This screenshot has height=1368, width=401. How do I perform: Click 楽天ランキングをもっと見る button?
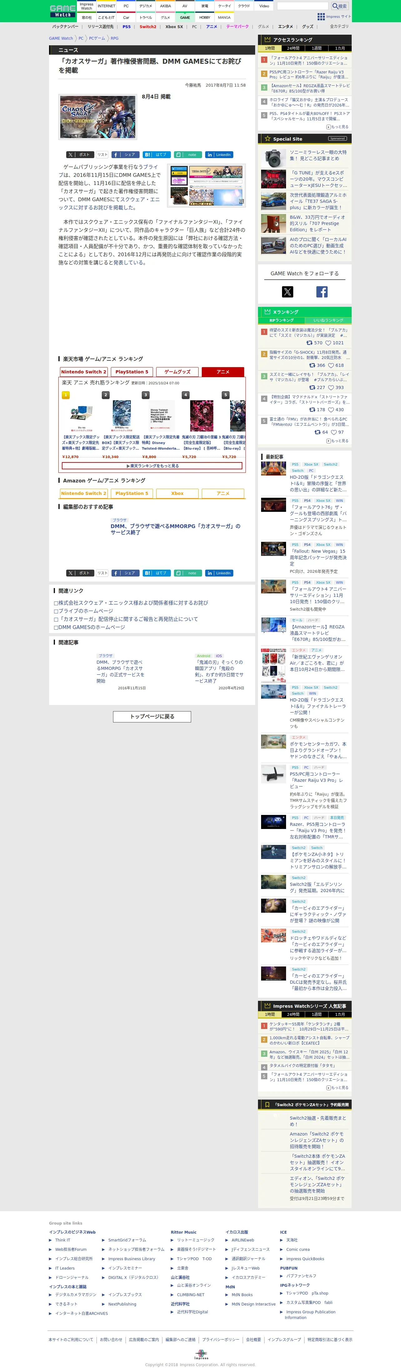[152, 466]
